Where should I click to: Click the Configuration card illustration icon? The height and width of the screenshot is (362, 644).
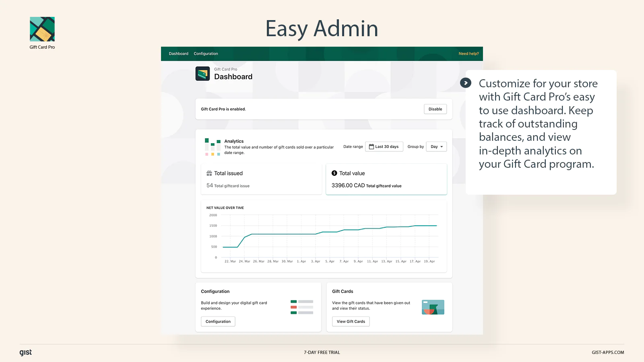[x=302, y=307]
